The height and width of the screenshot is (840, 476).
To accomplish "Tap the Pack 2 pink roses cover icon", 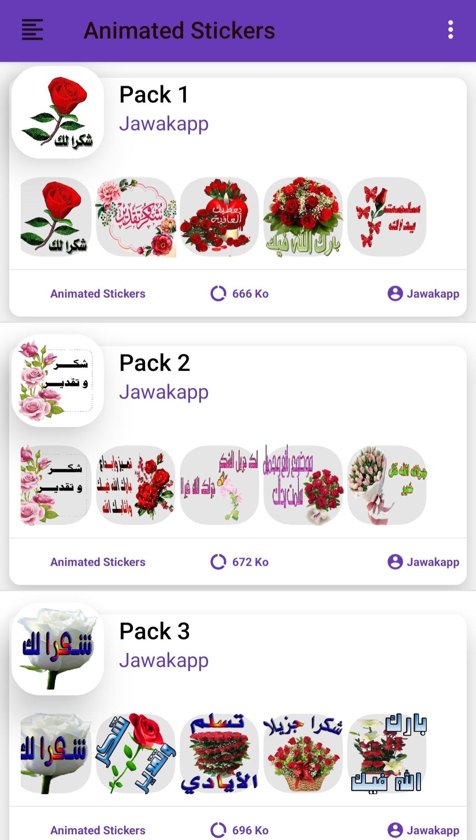I will click(58, 380).
